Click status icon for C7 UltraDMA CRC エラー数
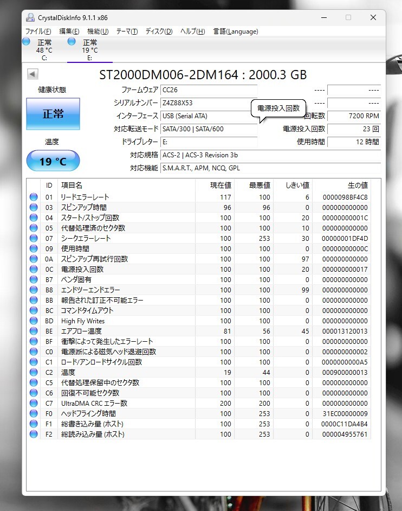402x511 pixels. pyautogui.click(x=34, y=403)
